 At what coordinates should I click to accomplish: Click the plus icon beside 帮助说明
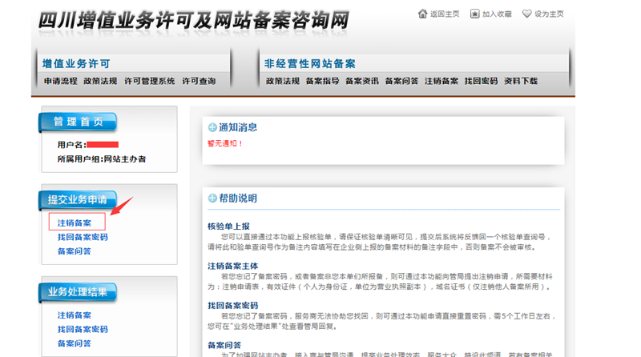pyautogui.click(x=212, y=199)
